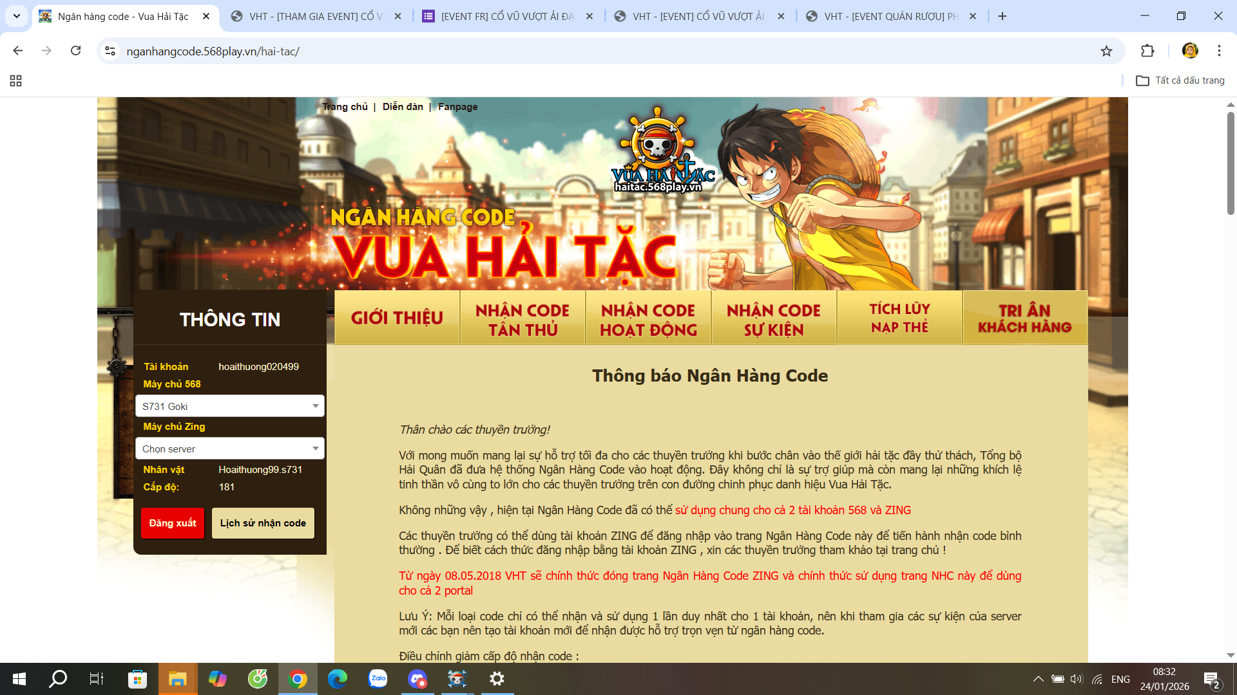The image size is (1237, 695).
Task: Open Task View on the taskbar
Action: point(97,679)
